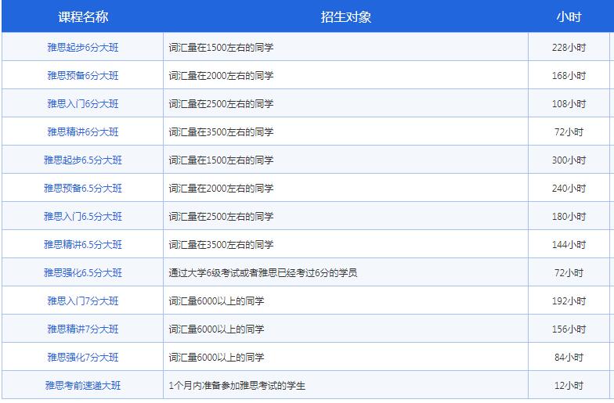Click 词汇量6000以上的同学 in 雅思强化7分大班 row
The height and width of the screenshot is (403, 614).
coord(216,357)
